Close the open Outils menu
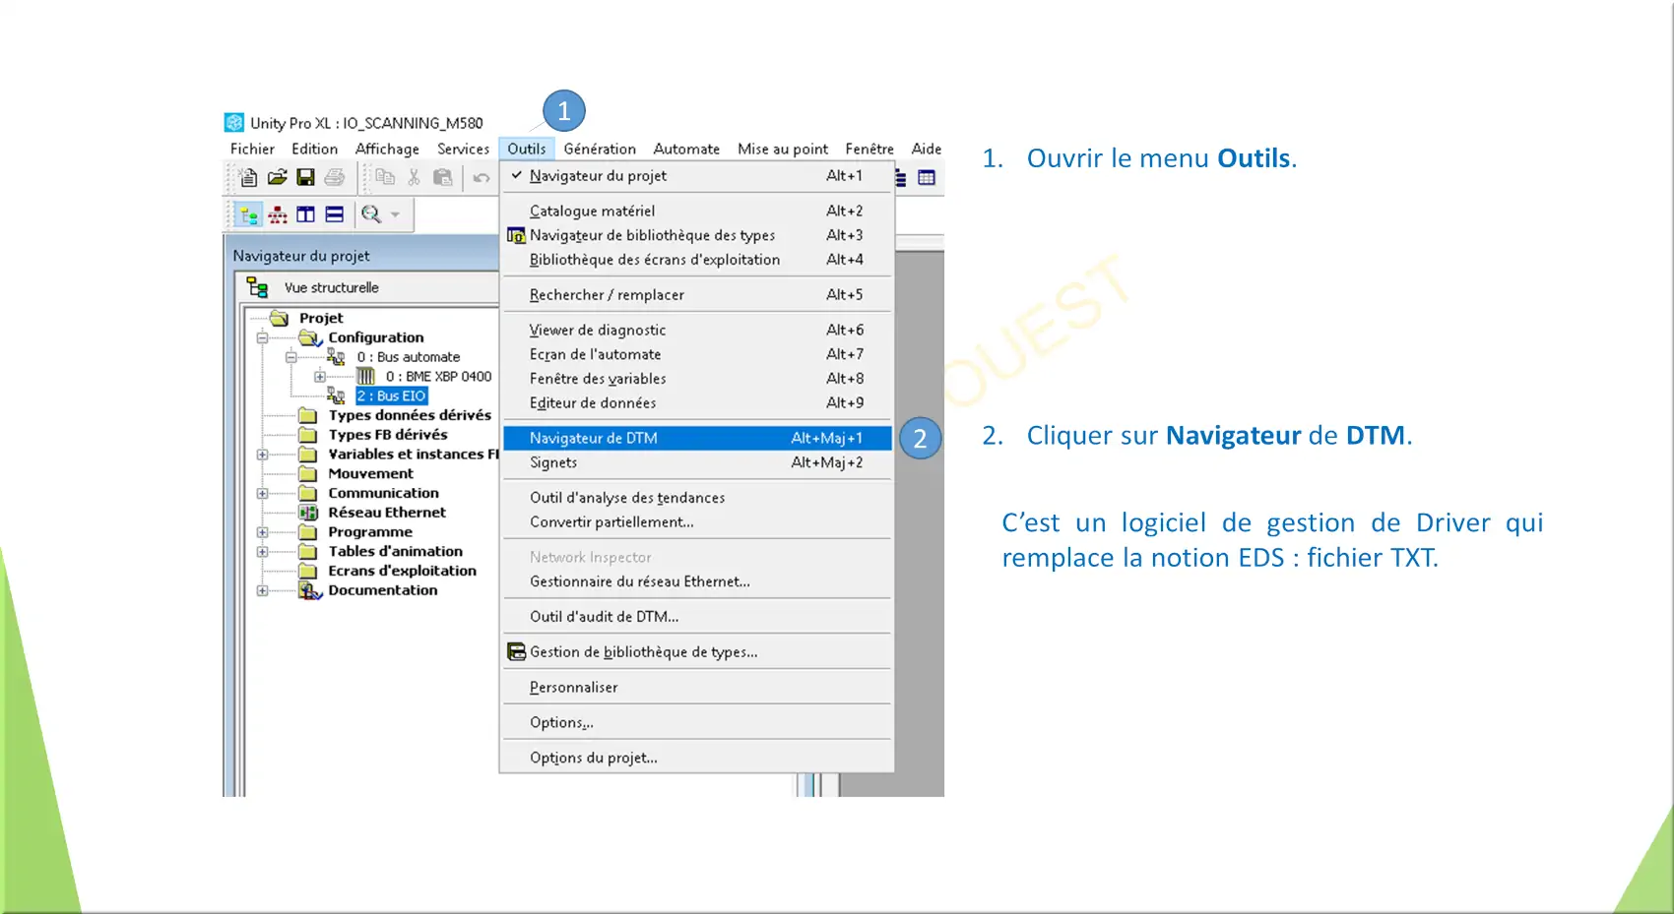Image resolution: width=1674 pixels, height=914 pixels. click(527, 149)
